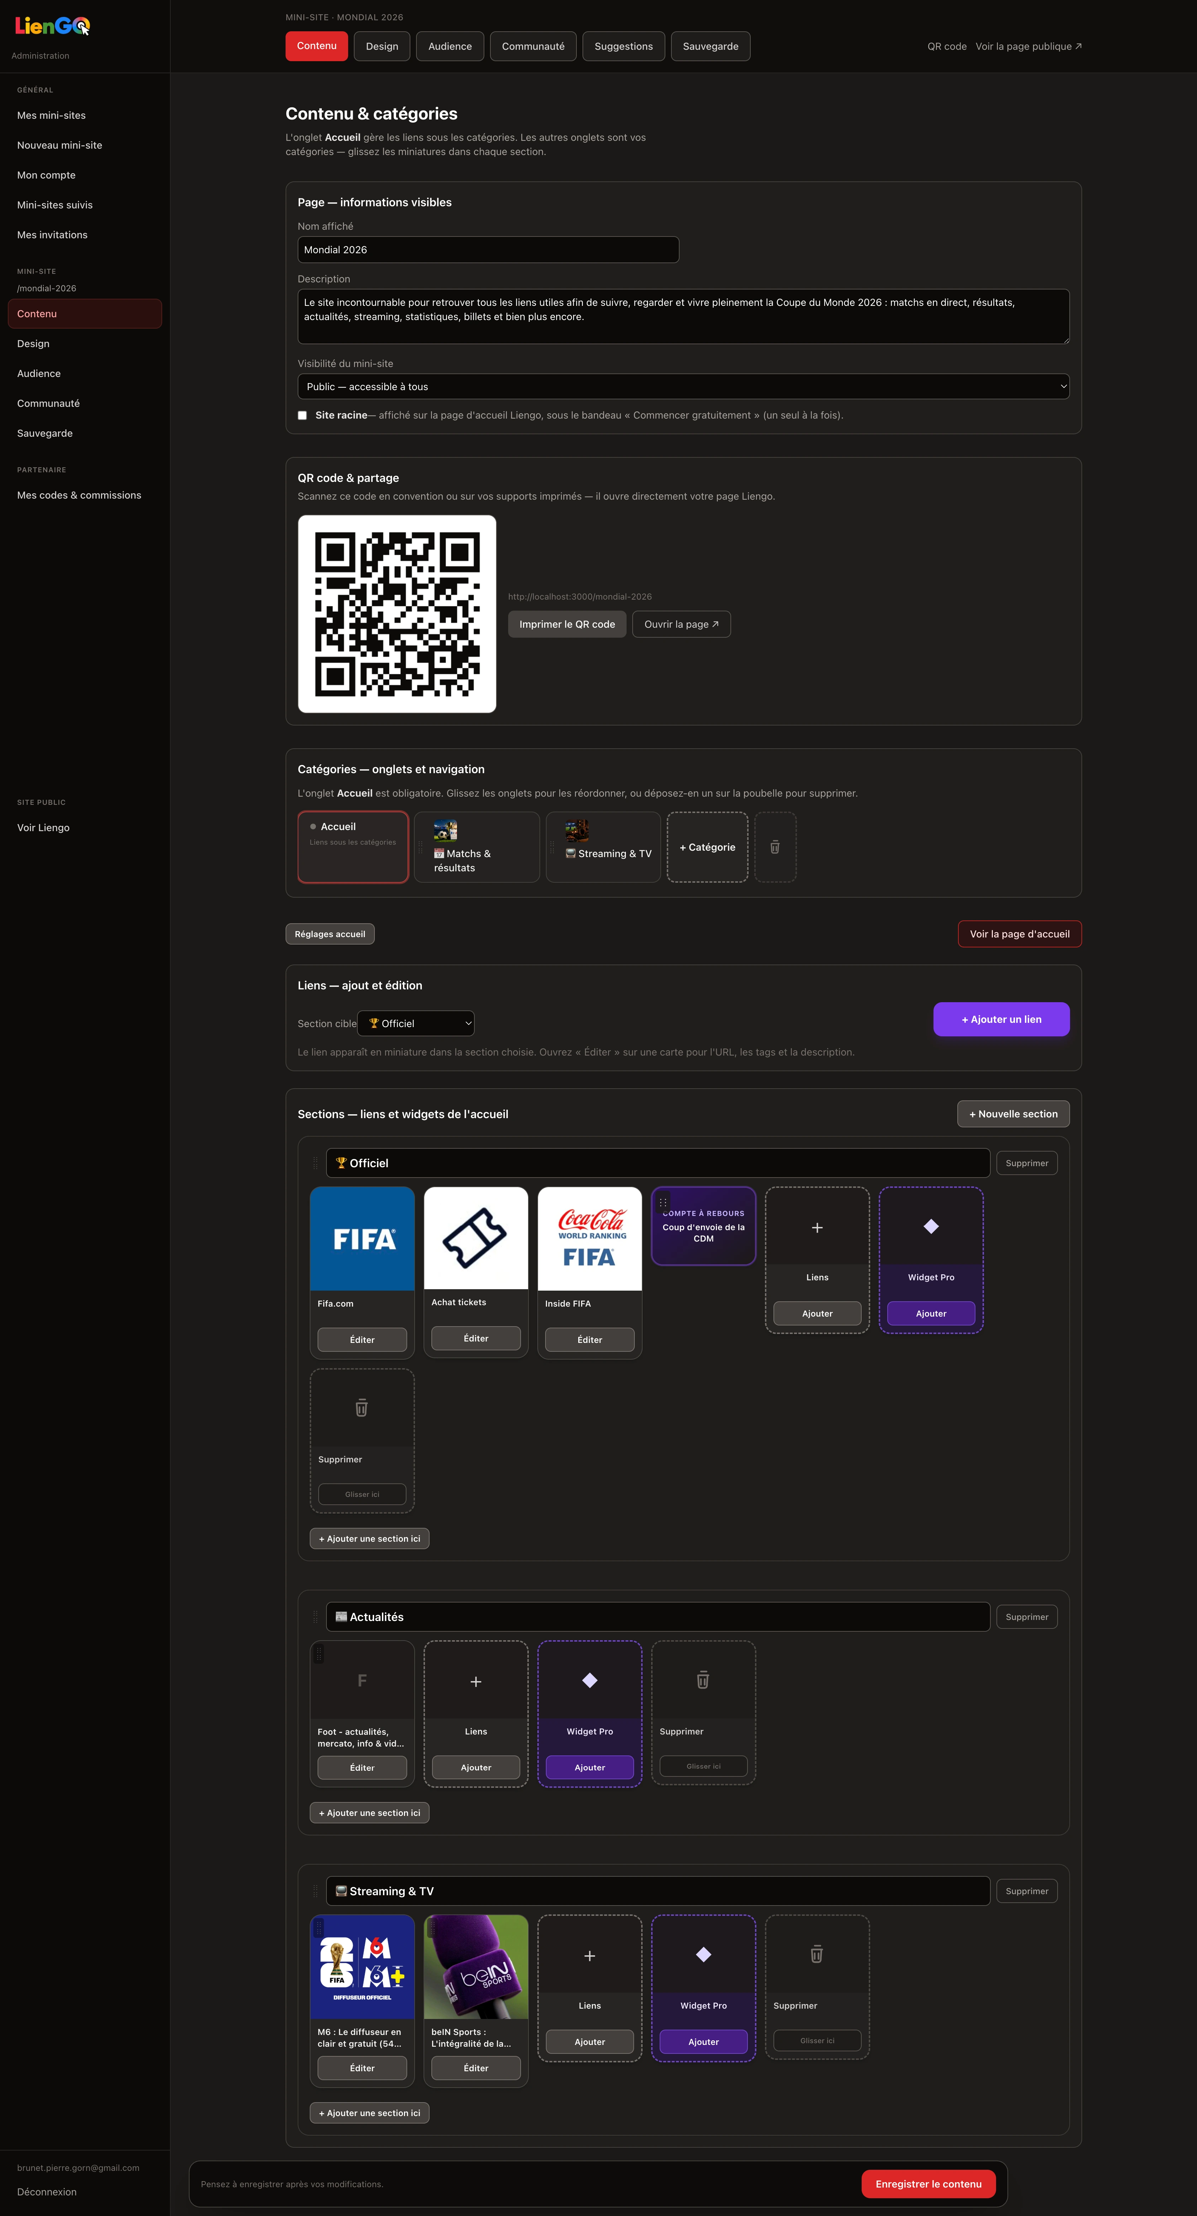The image size is (1197, 2216).
Task: Click Réglages accueil button
Action: tap(330, 934)
